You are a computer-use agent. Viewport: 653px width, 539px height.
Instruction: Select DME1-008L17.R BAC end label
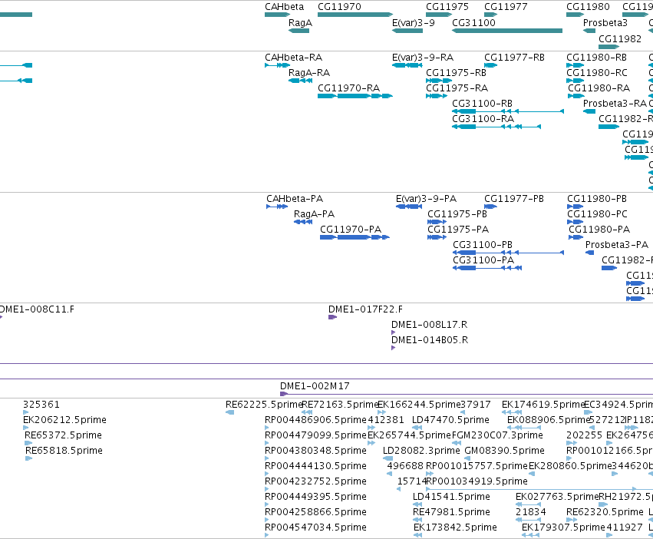[430, 324]
